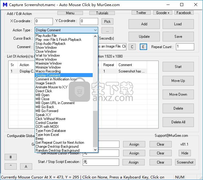Choose Maximize Window option

[49, 63]
